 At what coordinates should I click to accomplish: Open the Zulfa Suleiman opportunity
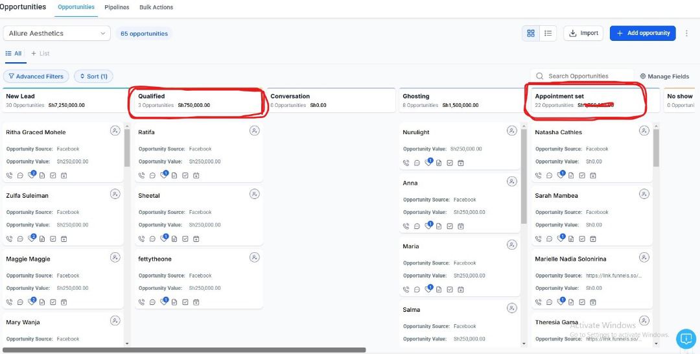63,216
